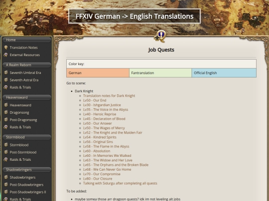Jump to Lv80 - Our Closure

(x=98, y=179)
